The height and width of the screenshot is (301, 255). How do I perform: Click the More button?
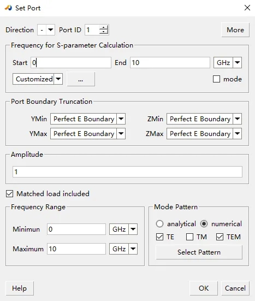tap(235, 30)
